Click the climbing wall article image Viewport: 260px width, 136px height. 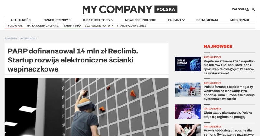click(86, 107)
